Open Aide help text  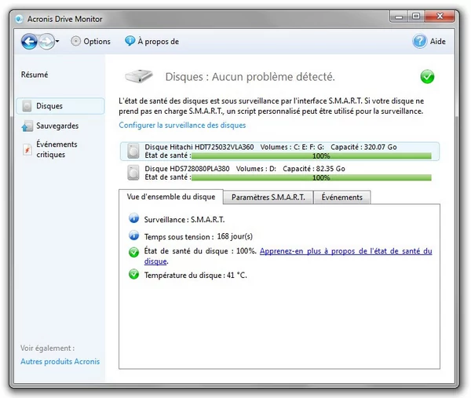(x=438, y=42)
